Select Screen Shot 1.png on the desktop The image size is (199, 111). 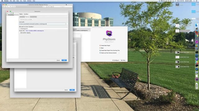tap(182, 52)
